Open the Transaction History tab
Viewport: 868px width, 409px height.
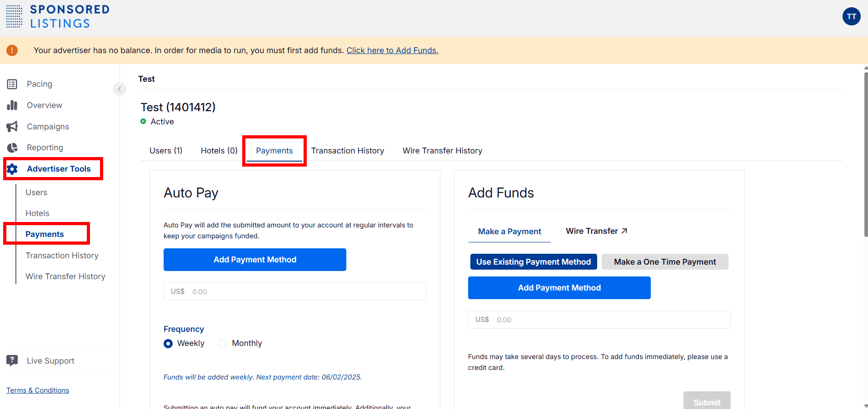pos(348,151)
